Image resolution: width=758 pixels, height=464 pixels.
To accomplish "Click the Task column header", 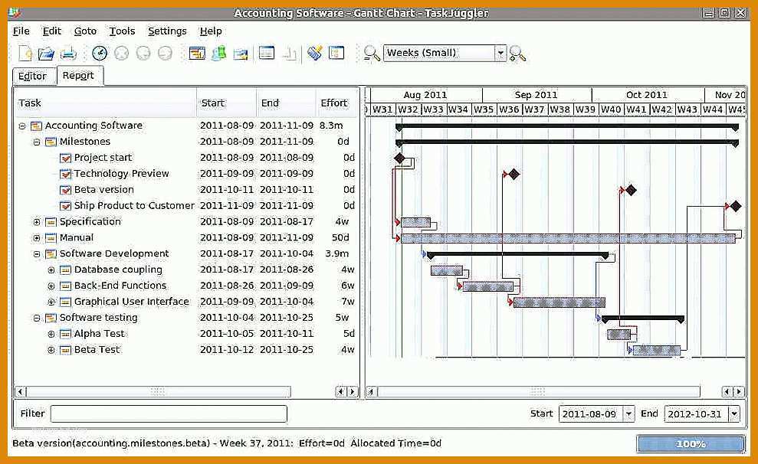I will [106, 103].
